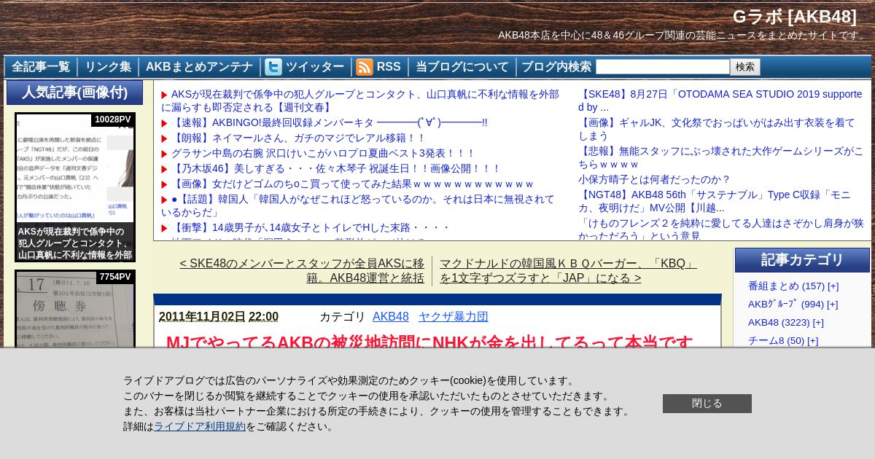Click the Twitter bird icon
The height and width of the screenshot is (459, 875).
pos(273,67)
